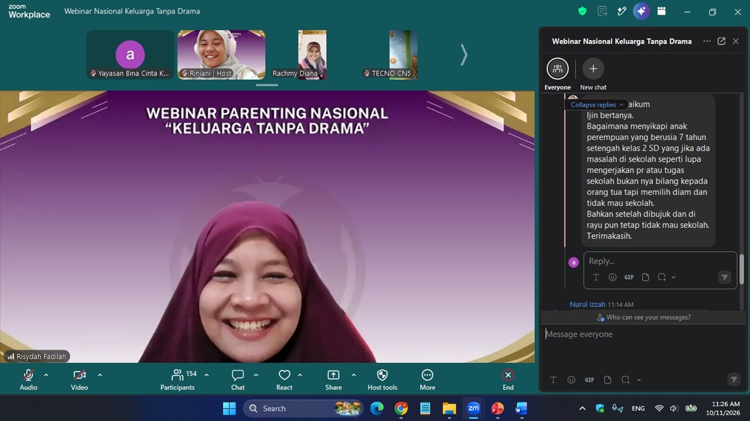The height and width of the screenshot is (421, 750).
Task: Show next participants with gallery arrow
Action: pos(464,55)
